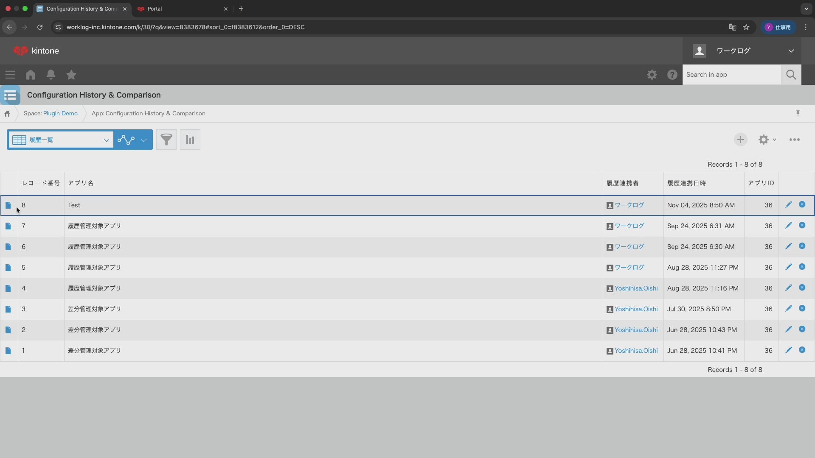Screen dimensions: 815x458
Task: Open the help question mark icon
Action: coord(672,75)
